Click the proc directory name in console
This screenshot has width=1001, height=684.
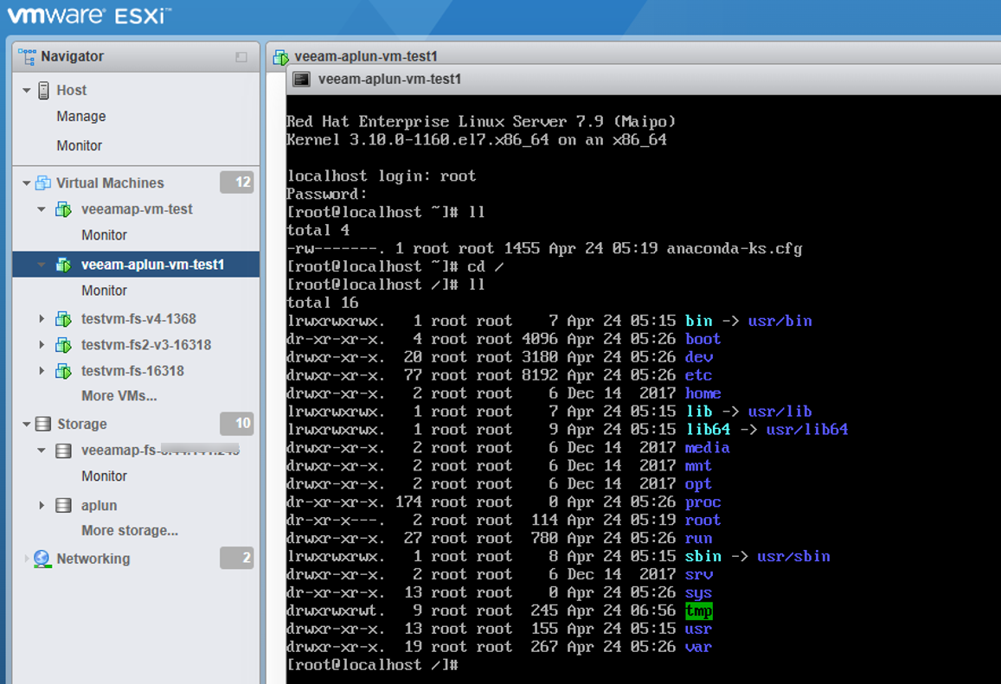coord(703,502)
